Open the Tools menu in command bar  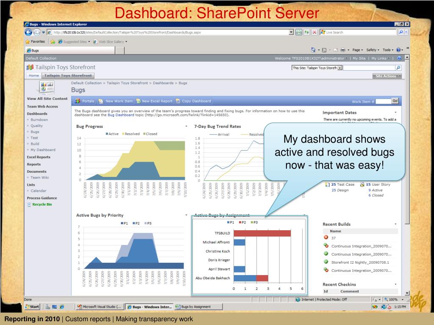coord(388,50)
